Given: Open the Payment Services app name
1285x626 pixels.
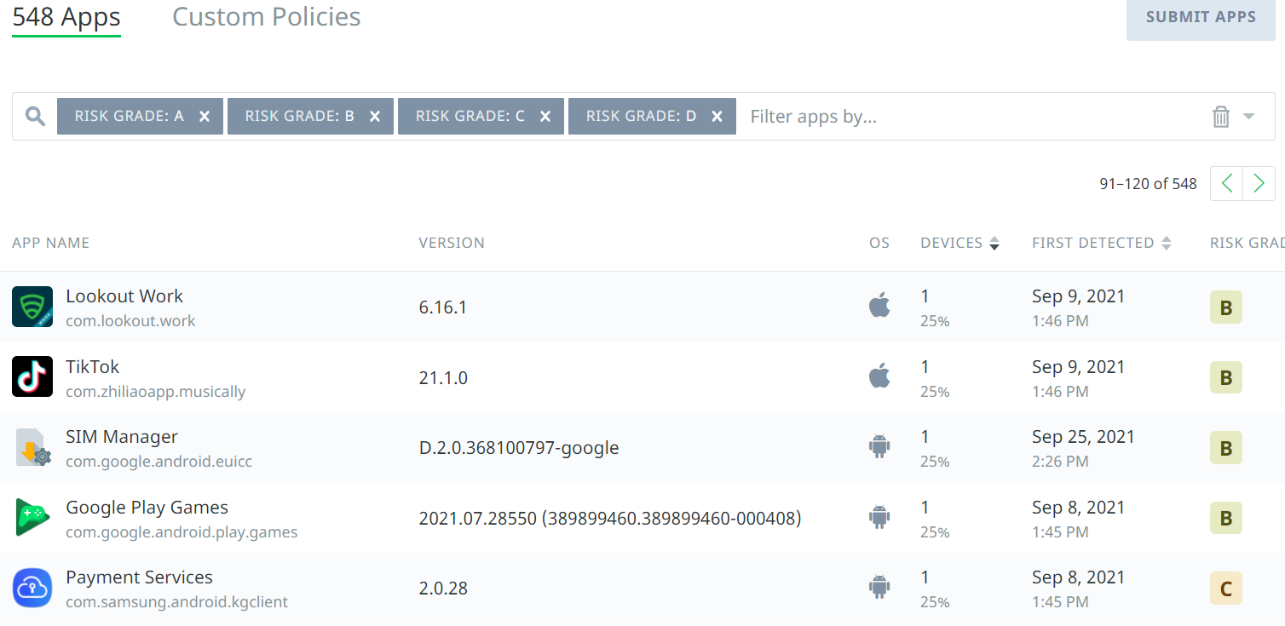Looking at the screenshot, I should [140, 577].
